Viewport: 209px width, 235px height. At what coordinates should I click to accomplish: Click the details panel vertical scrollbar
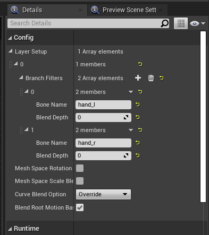tap(203, 117)
